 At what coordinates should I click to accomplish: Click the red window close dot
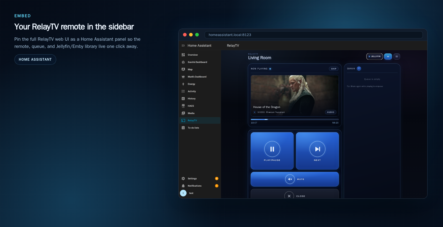[185, 35]
